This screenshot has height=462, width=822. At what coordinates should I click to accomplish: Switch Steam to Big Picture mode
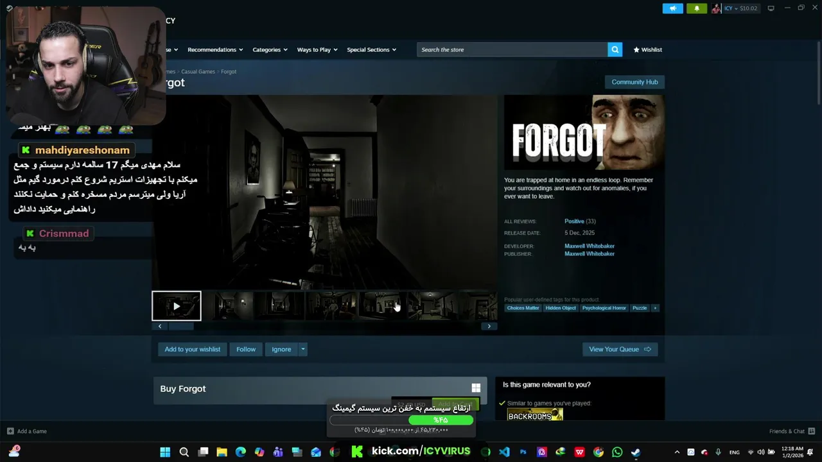[771, 8]
